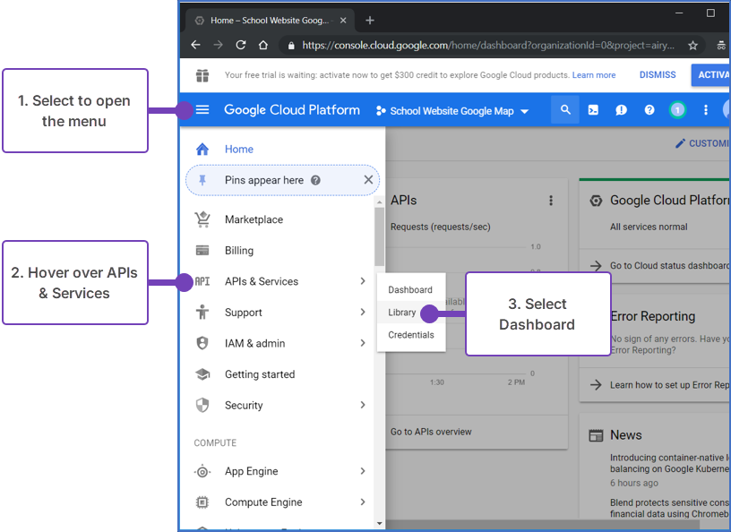Click Go to APIs overview link

pos(430,431)
